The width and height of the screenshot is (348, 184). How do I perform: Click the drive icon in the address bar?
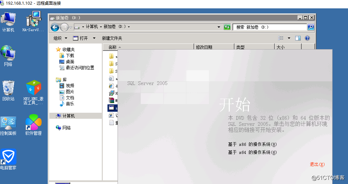tap(77, 27)
